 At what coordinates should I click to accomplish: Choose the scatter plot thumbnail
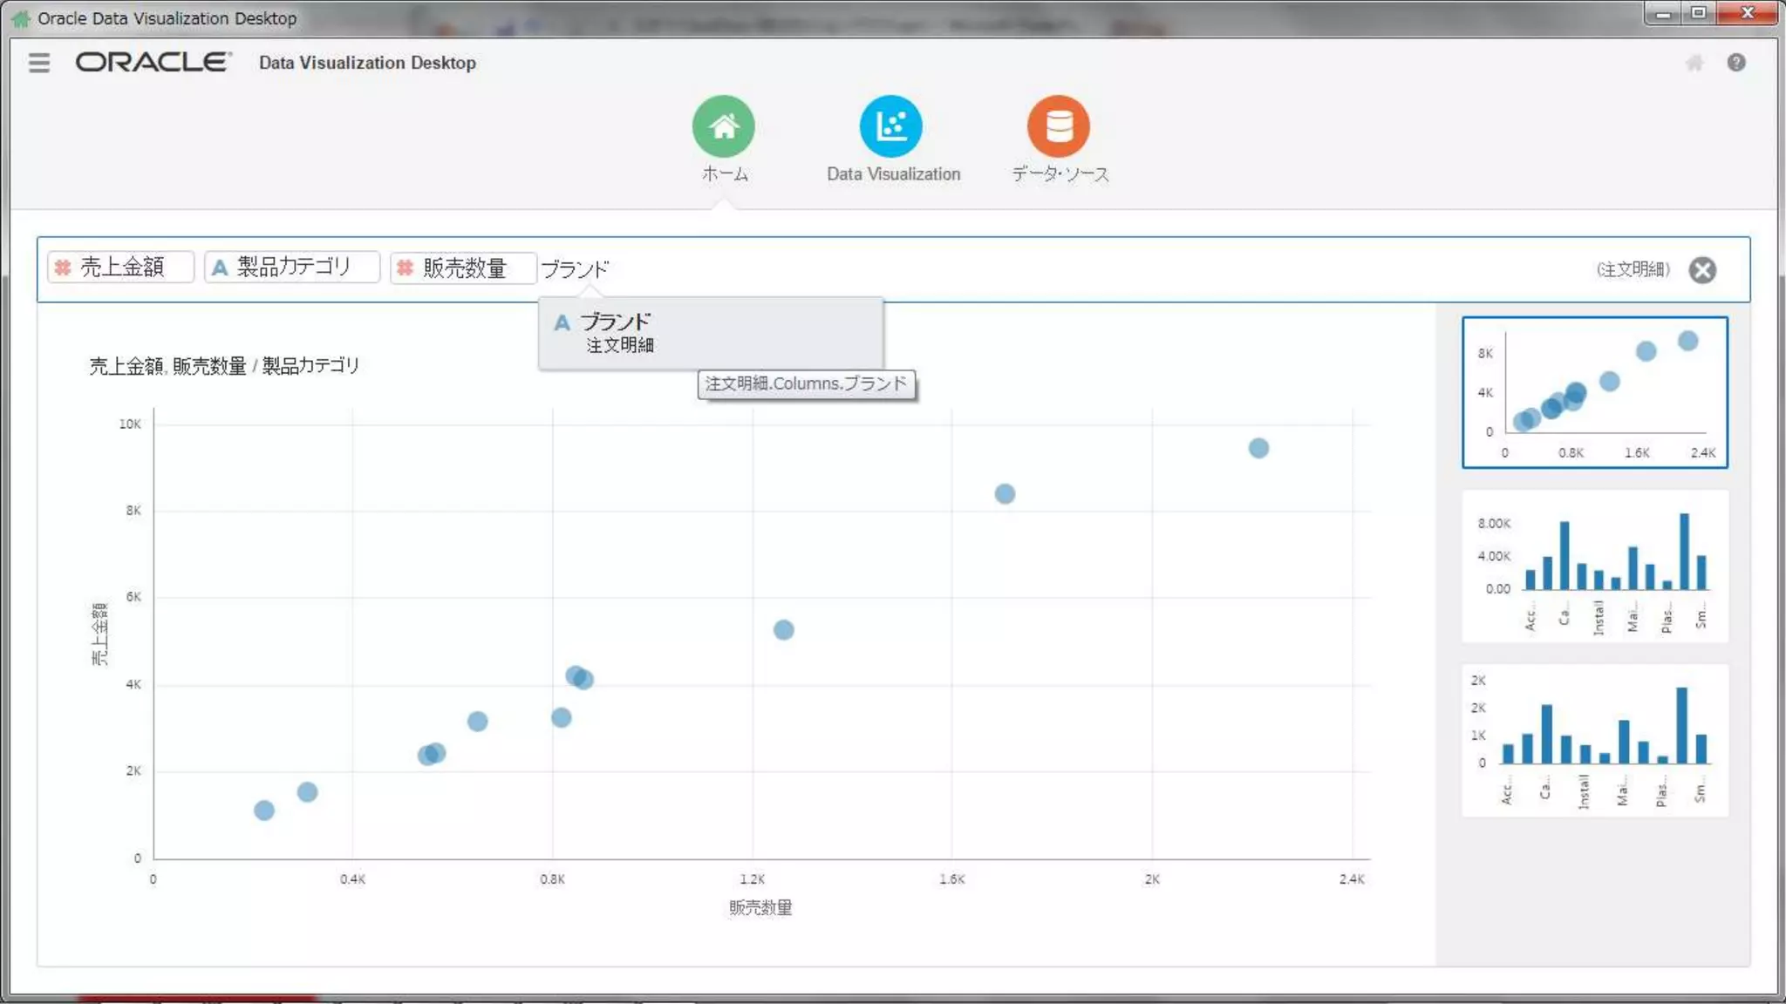click(1594, 392)
